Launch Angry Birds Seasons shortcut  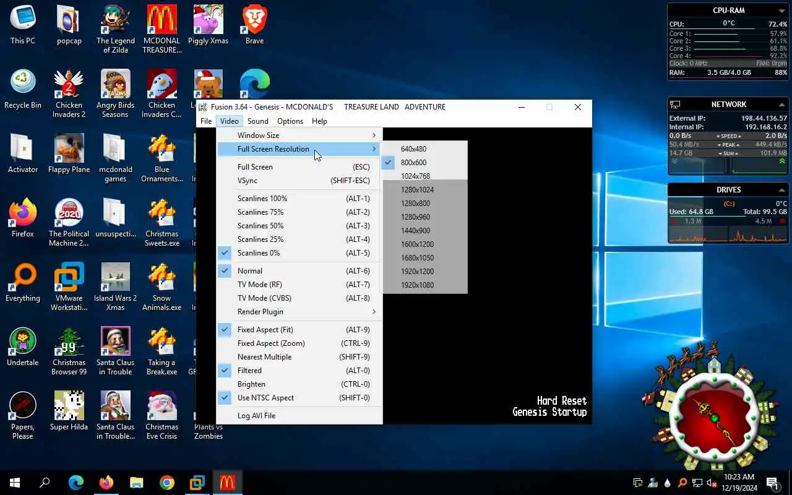point(115,94)
